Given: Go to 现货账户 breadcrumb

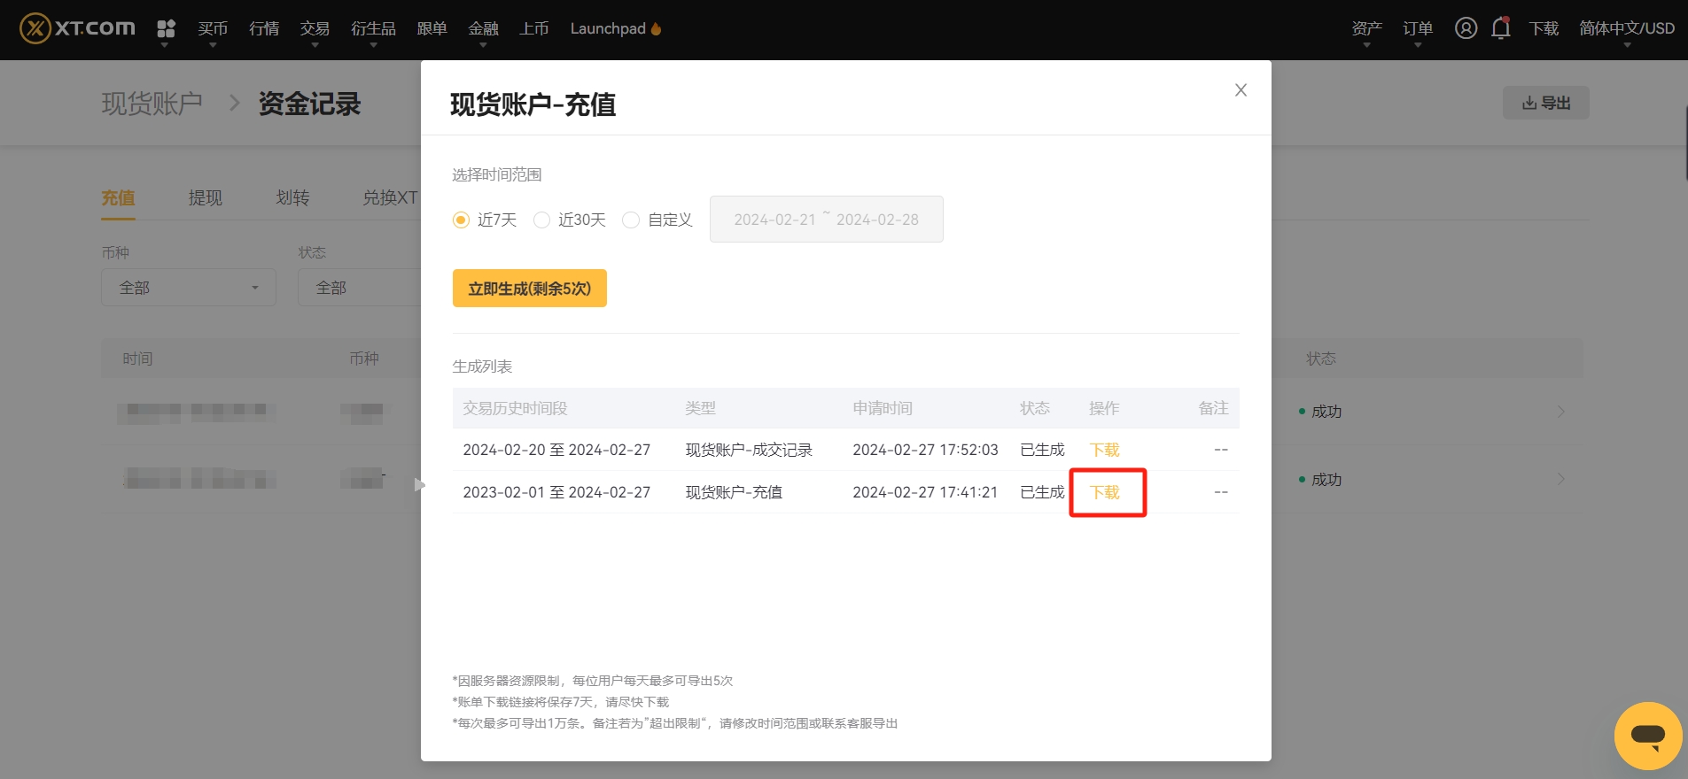Looking at the screenshot, I should click(152, 104).
